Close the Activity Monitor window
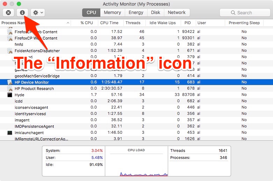The height and width of the screenshot is (181, 273). tap(5, 4)
